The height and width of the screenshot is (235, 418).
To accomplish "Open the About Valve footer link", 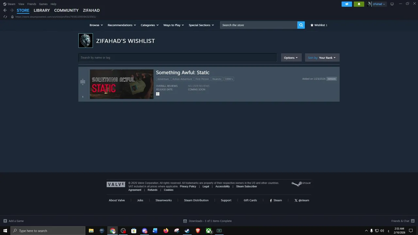I will [117, 200].
